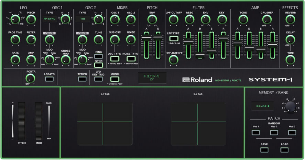Click the FILTER ENV knob

(x=206, y=19)
